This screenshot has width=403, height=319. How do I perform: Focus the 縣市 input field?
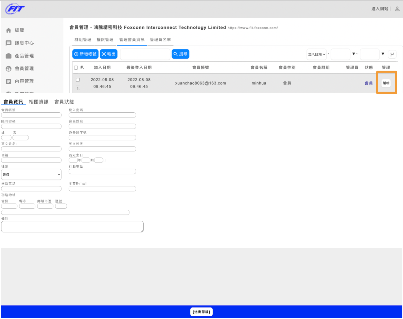coord(27,206)
